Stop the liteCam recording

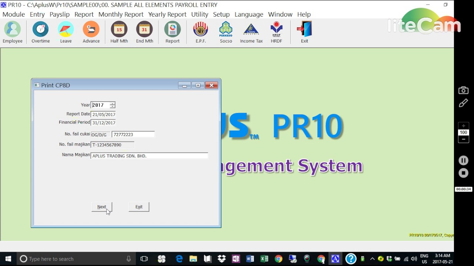(x=463, y=173)
